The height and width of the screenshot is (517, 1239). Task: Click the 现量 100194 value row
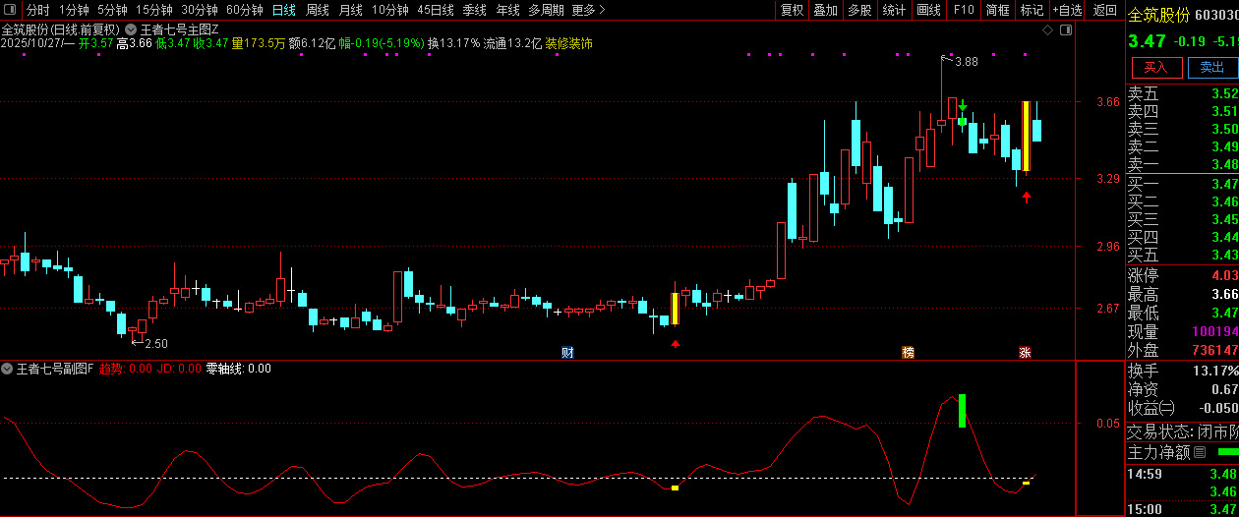pos(1182,332)
